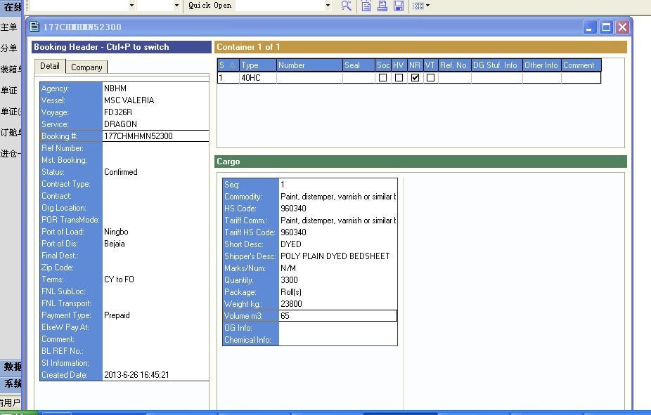Click the Seal column header
The image size is (651, 415).
tap(358, 65)
